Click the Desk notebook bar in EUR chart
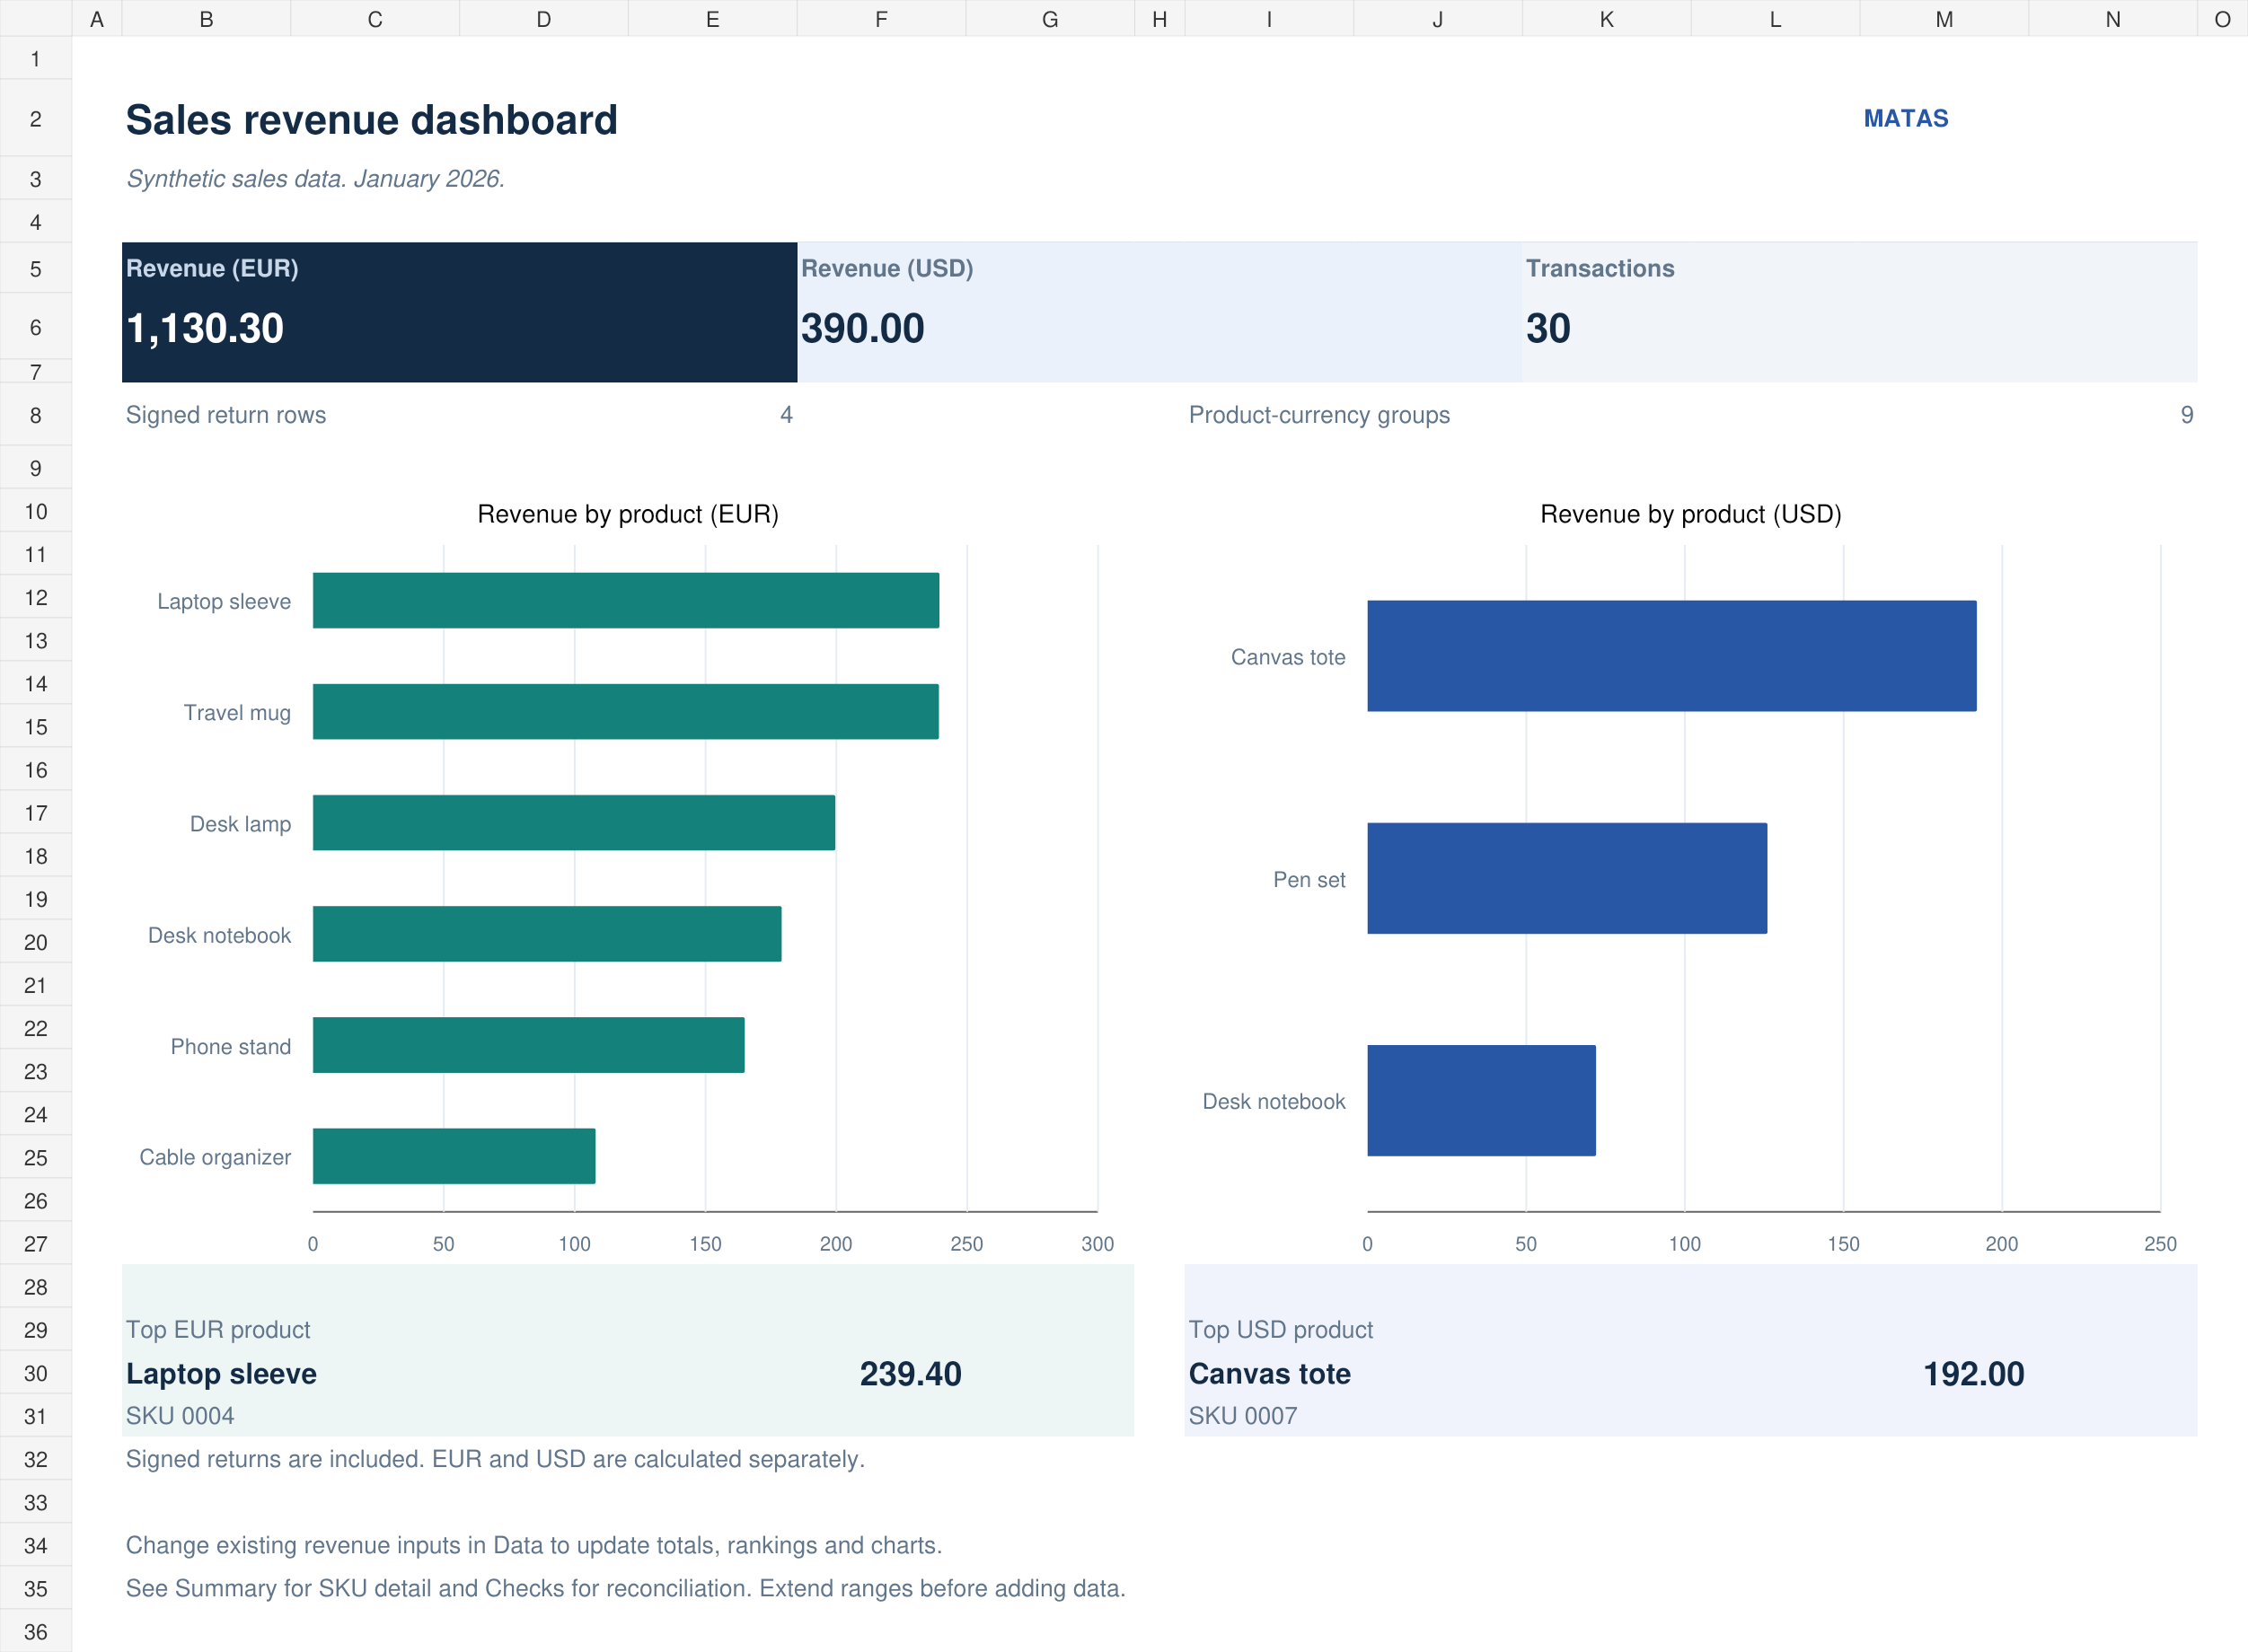 546,934
